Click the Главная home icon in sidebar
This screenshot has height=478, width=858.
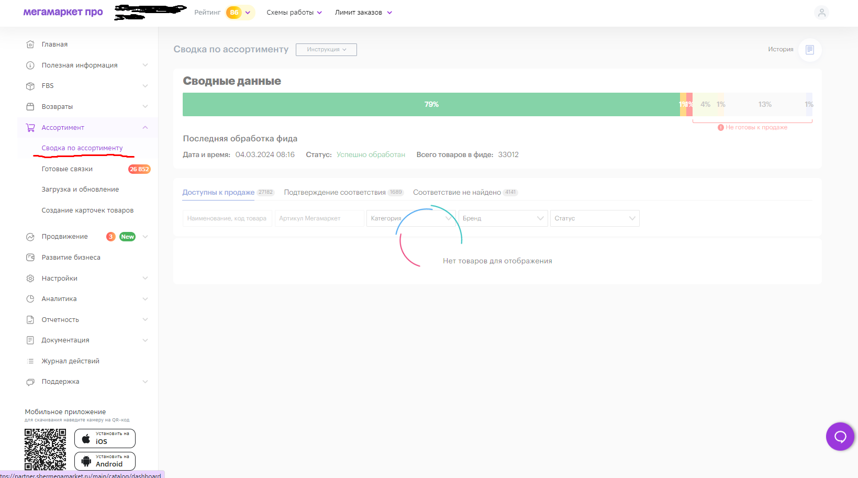(x=30, y=45)
